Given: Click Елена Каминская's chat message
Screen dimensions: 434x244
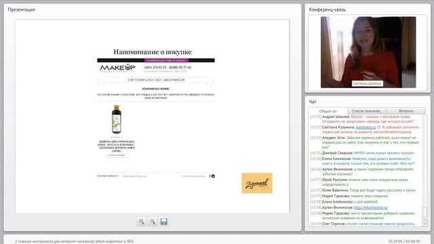Looking at the screenshot, I should pos(363,161).
